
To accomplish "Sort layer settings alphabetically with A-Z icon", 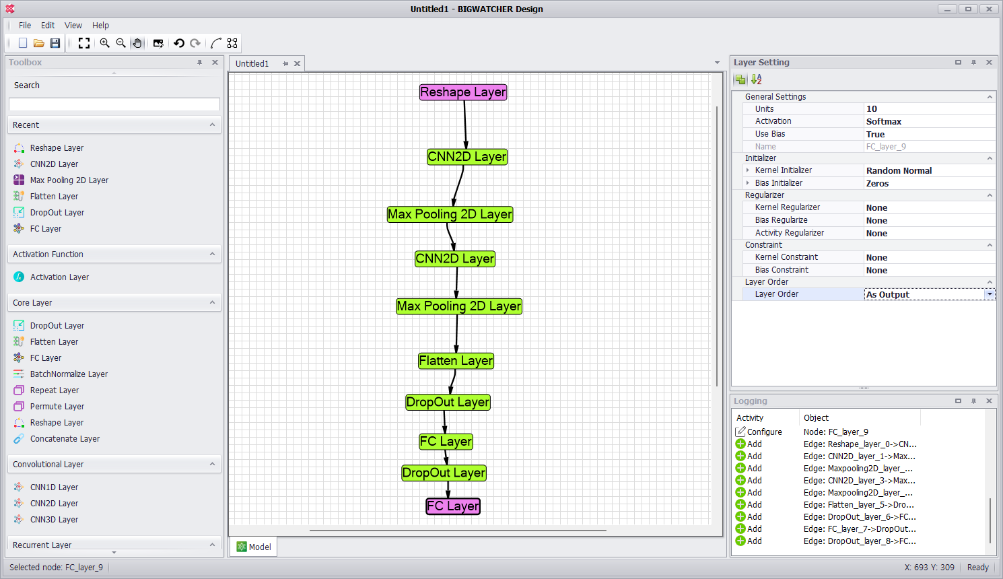I will click(757, 79).
